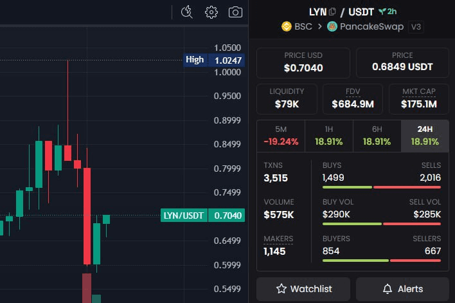Click the High price label on chart
The width and height of the screenshot is (455, 303).
[195, 60]
